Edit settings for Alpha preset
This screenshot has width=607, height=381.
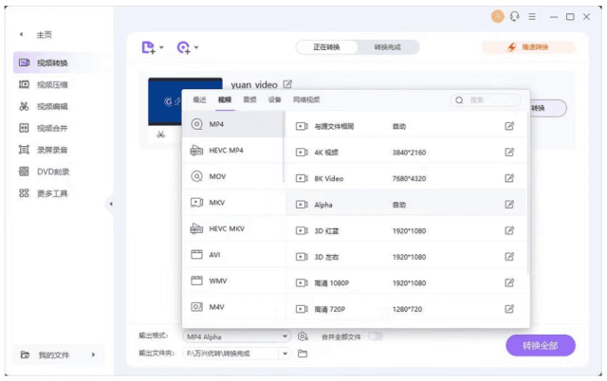tap(509, 204)
